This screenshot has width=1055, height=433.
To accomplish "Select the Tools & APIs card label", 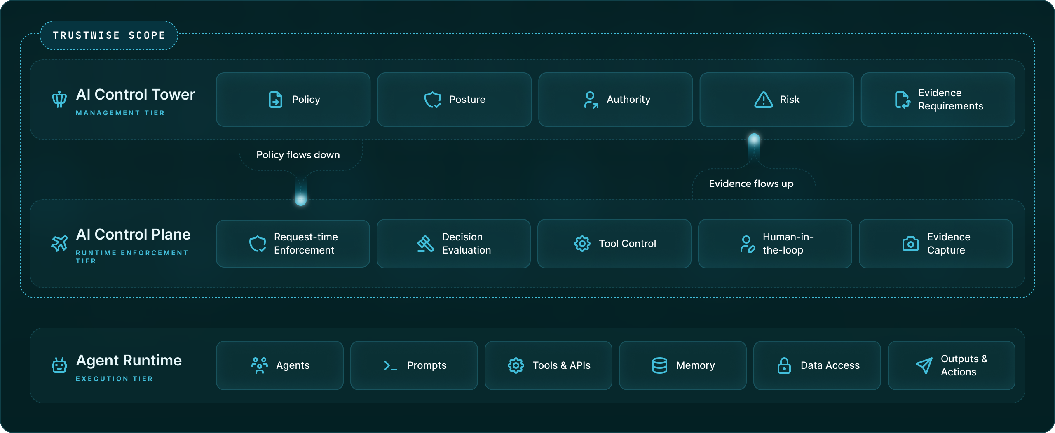I will tap(561, 365).
